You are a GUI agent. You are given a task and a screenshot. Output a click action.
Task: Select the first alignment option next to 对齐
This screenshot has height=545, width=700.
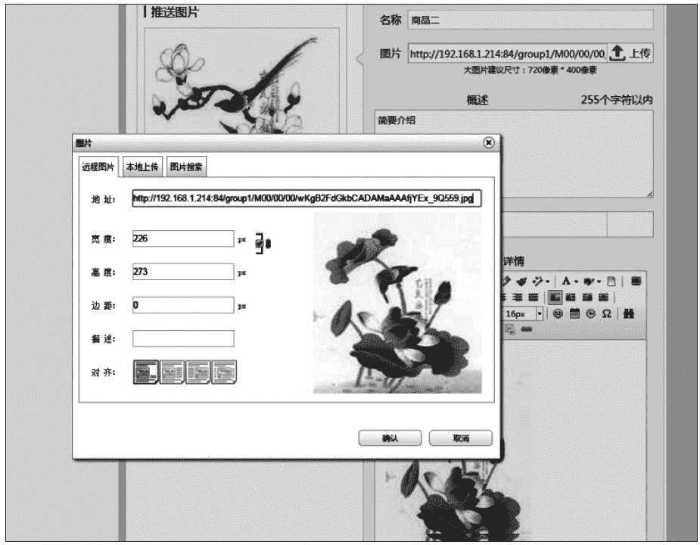(145, 371)
